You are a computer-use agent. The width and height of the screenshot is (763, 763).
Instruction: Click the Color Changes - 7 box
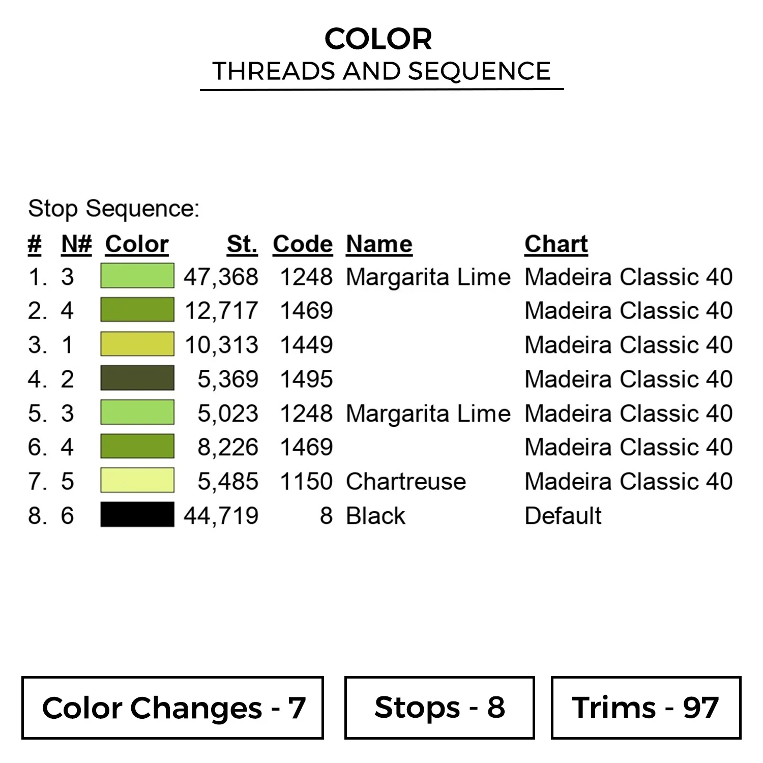click(172, 708)
